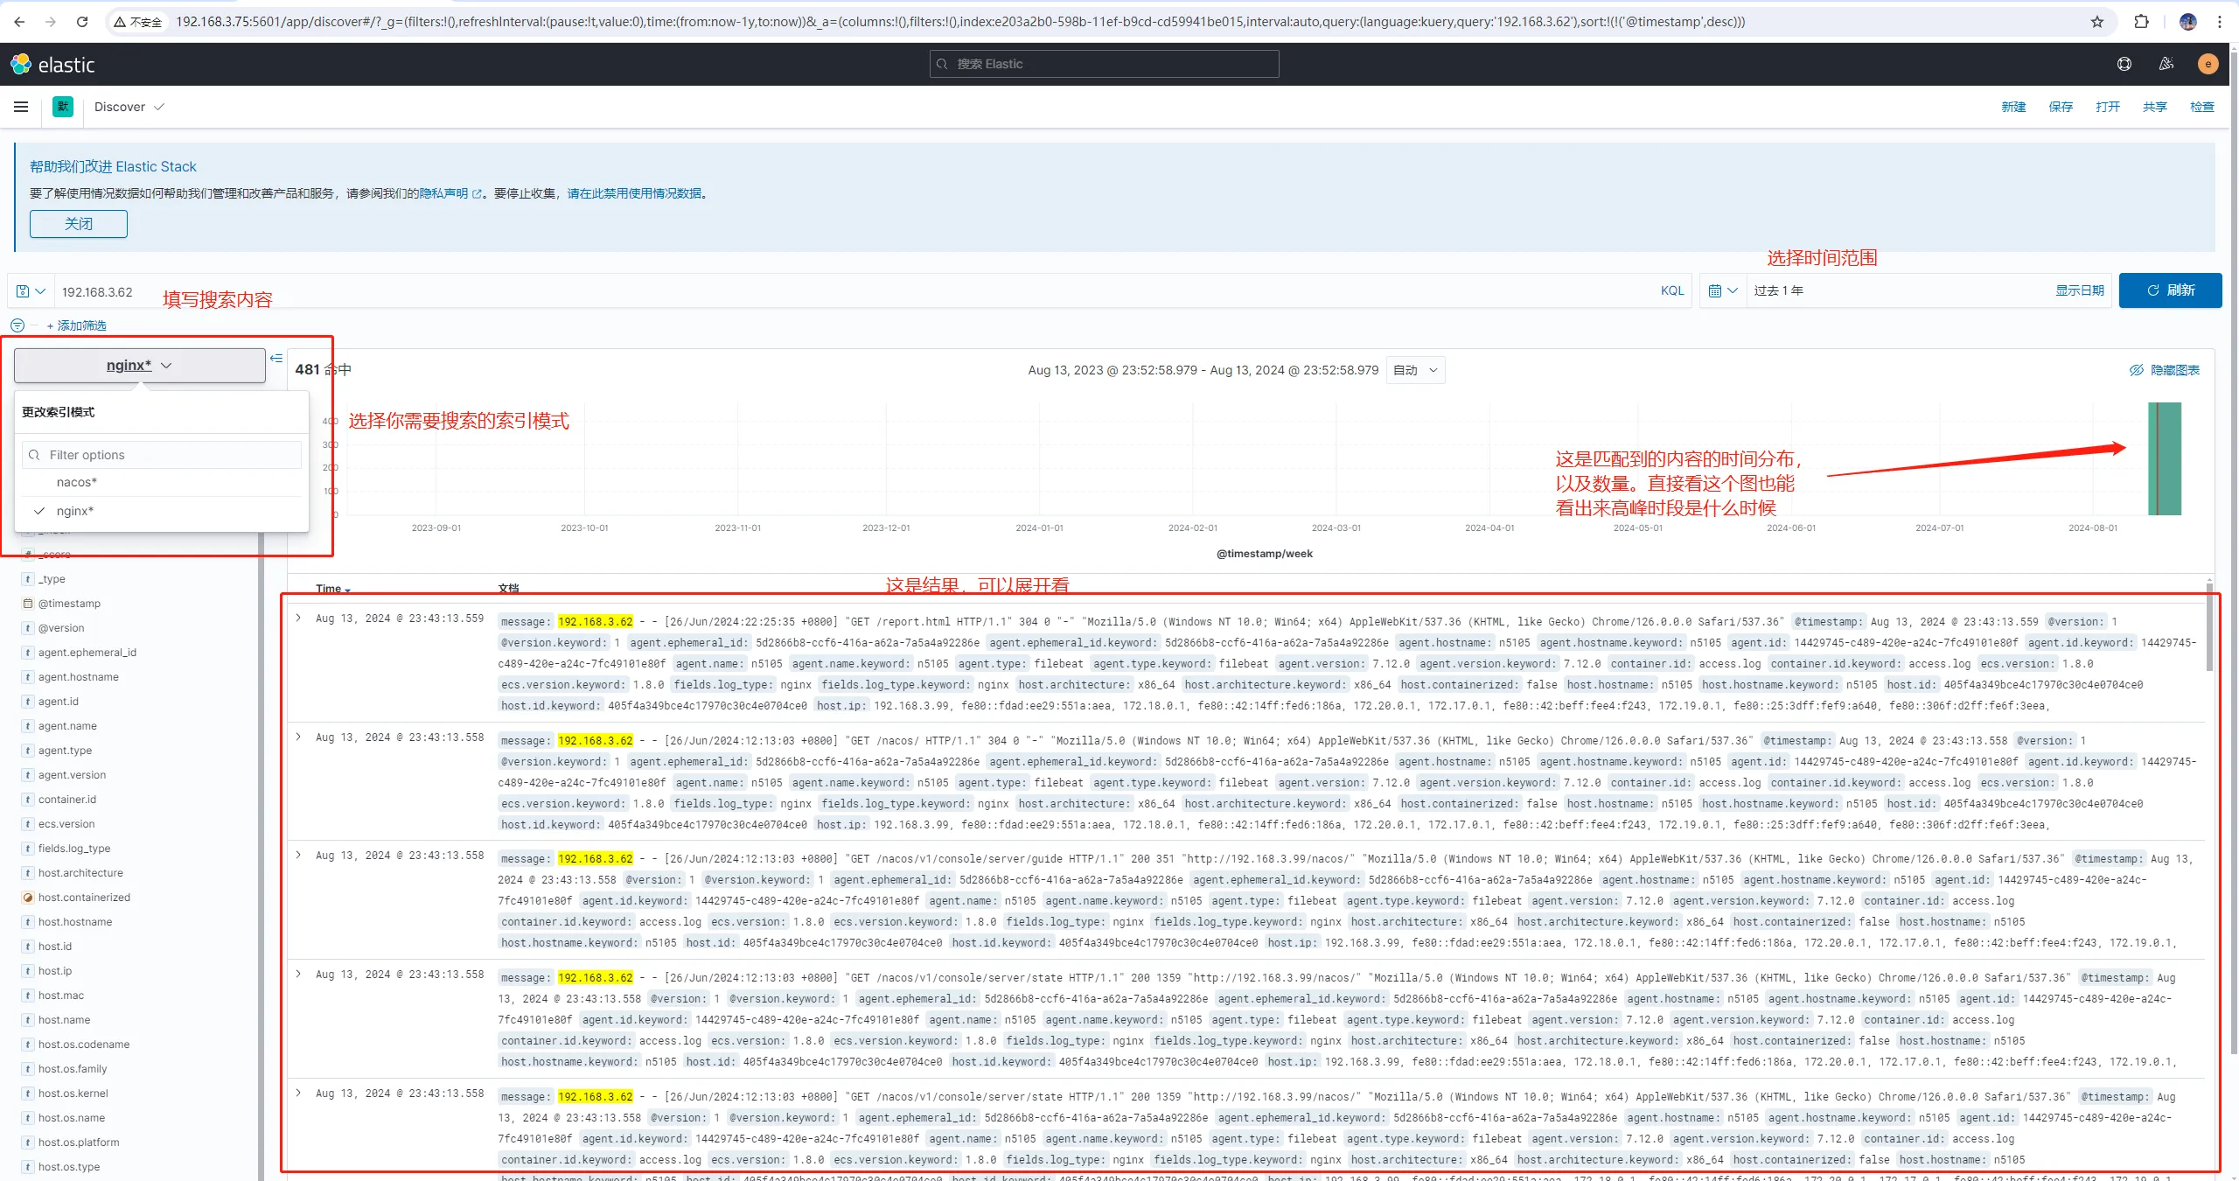Viewport: 2239px width, 1181px height.
Task: Select the checked nginx* index pattern
Action: pyautogui.click(x=162, y=511)
